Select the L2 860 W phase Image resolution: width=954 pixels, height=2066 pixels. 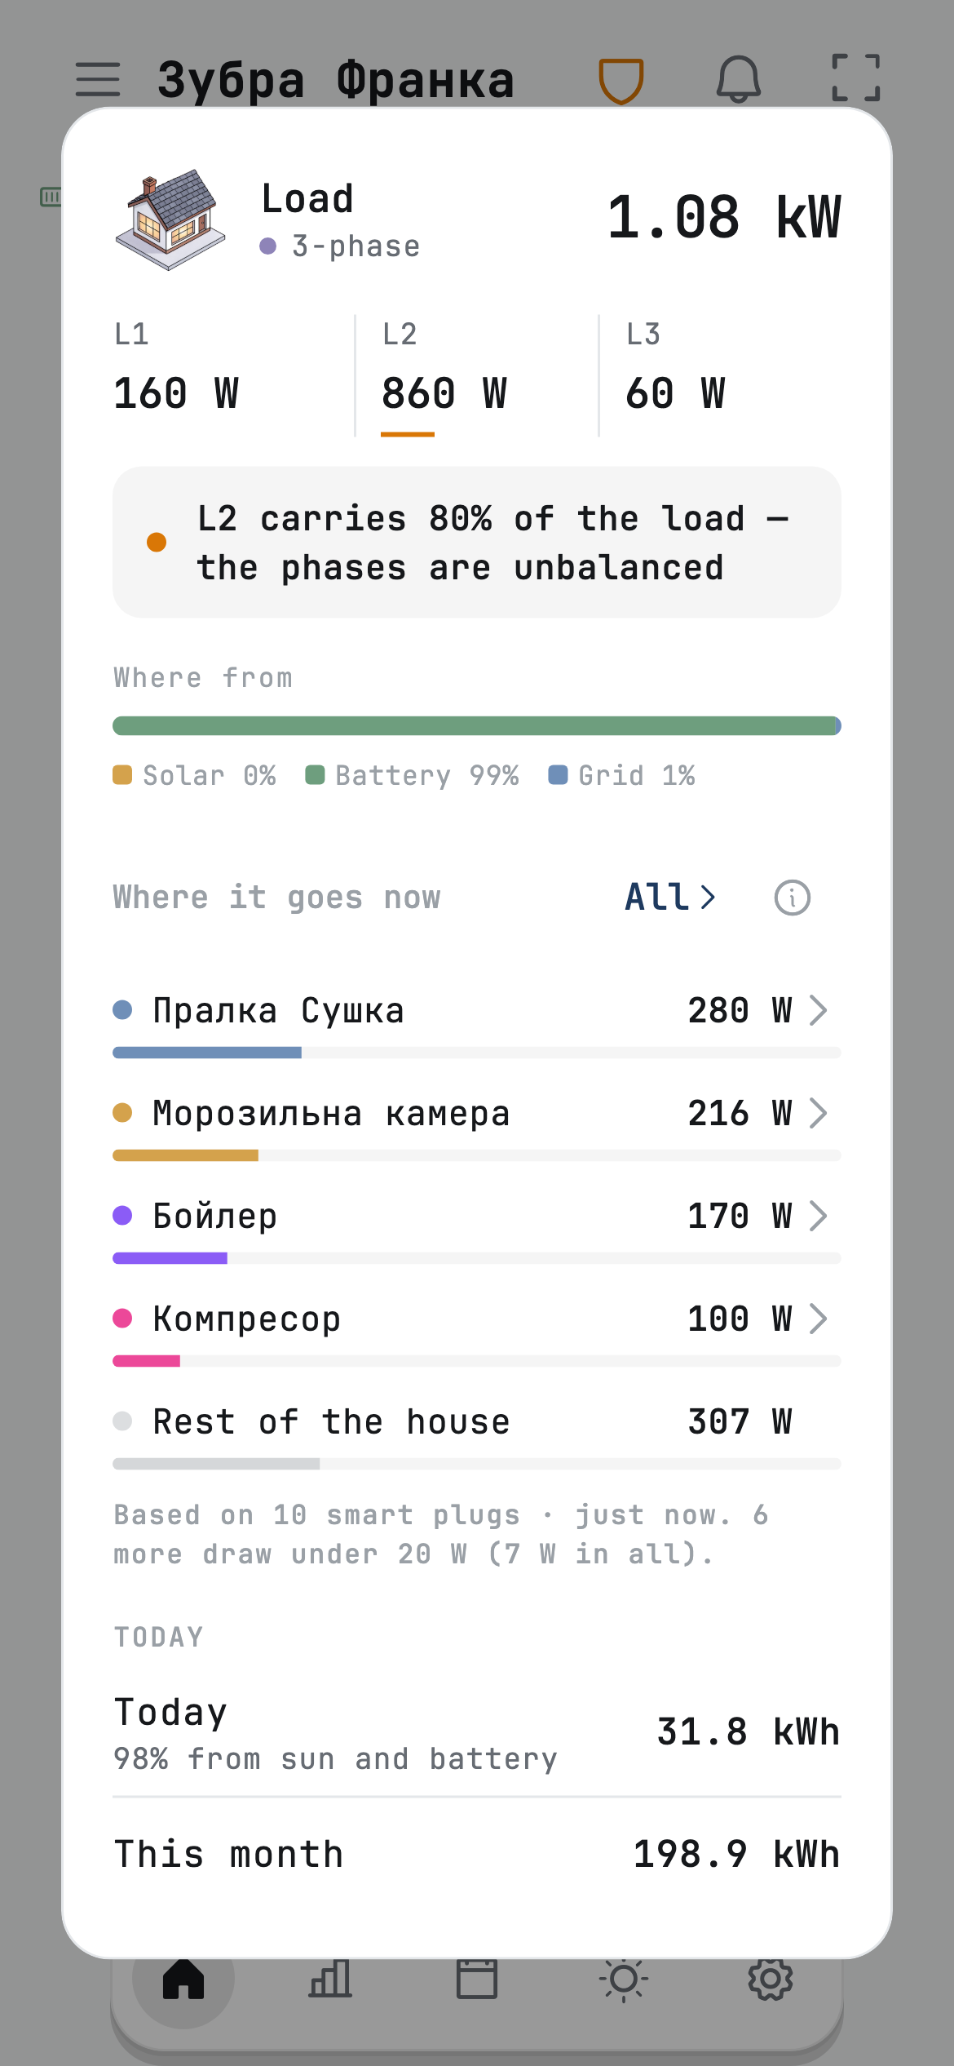[x=477, y=375]
